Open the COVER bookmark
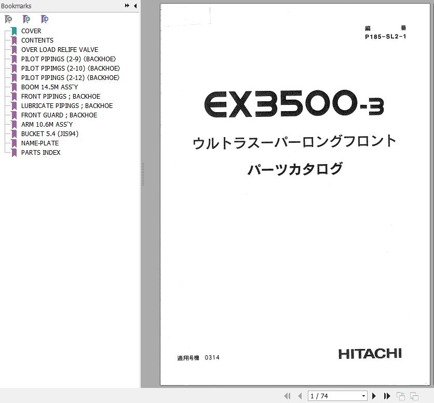The image size is (434, 403). coord(31,31)
